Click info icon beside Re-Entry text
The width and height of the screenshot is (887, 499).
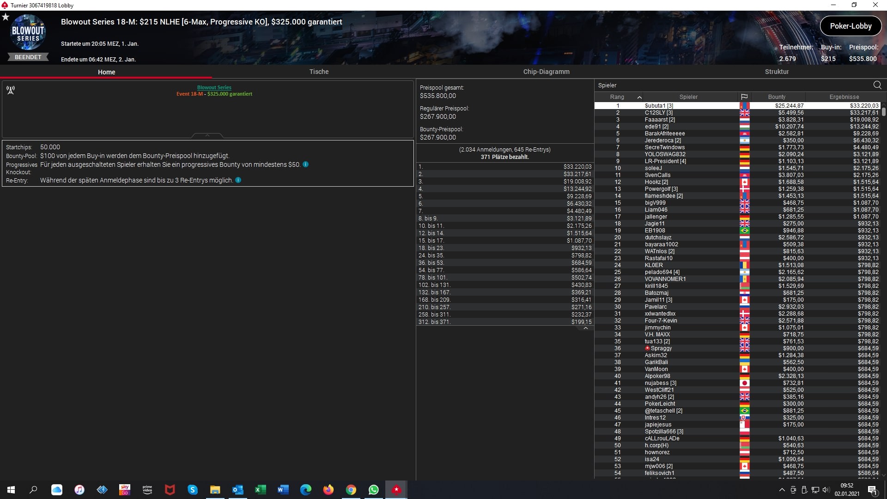pos(238,180)
